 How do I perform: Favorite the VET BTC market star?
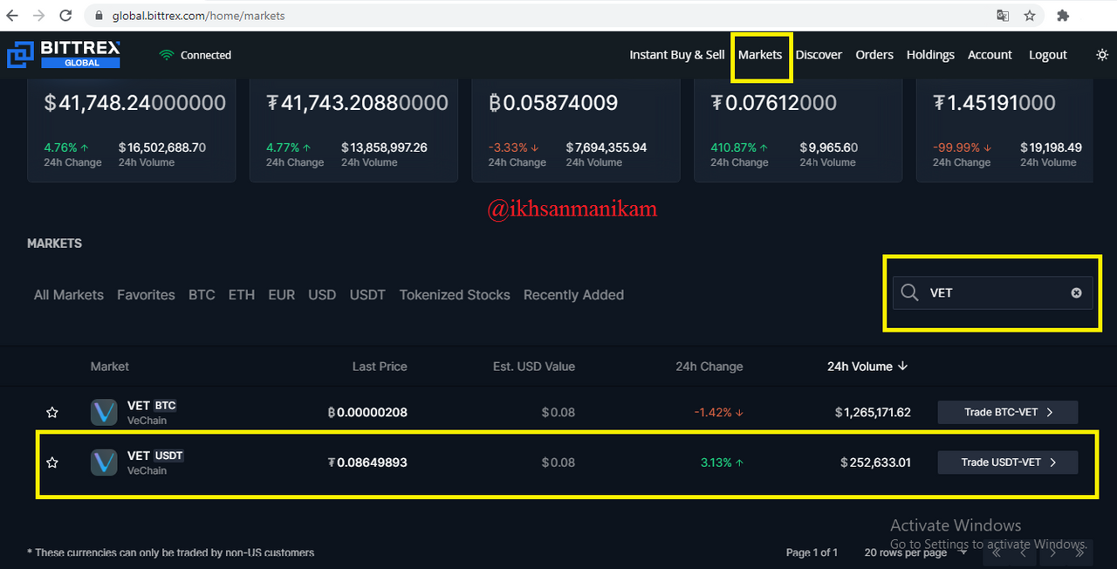click(52, 412)
